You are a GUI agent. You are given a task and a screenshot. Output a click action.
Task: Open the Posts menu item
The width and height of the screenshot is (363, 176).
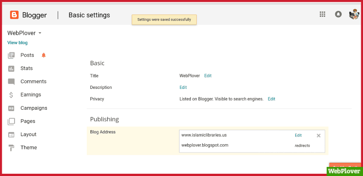(x=27, y=55)
